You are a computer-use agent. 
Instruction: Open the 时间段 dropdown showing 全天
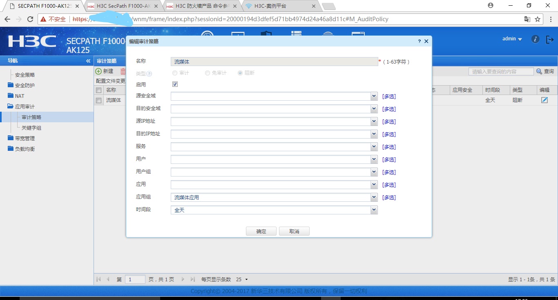click(374, 210)
